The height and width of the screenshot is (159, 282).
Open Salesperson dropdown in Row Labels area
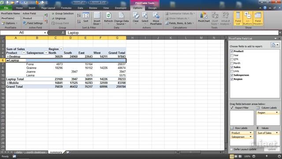tap(251, 137)
